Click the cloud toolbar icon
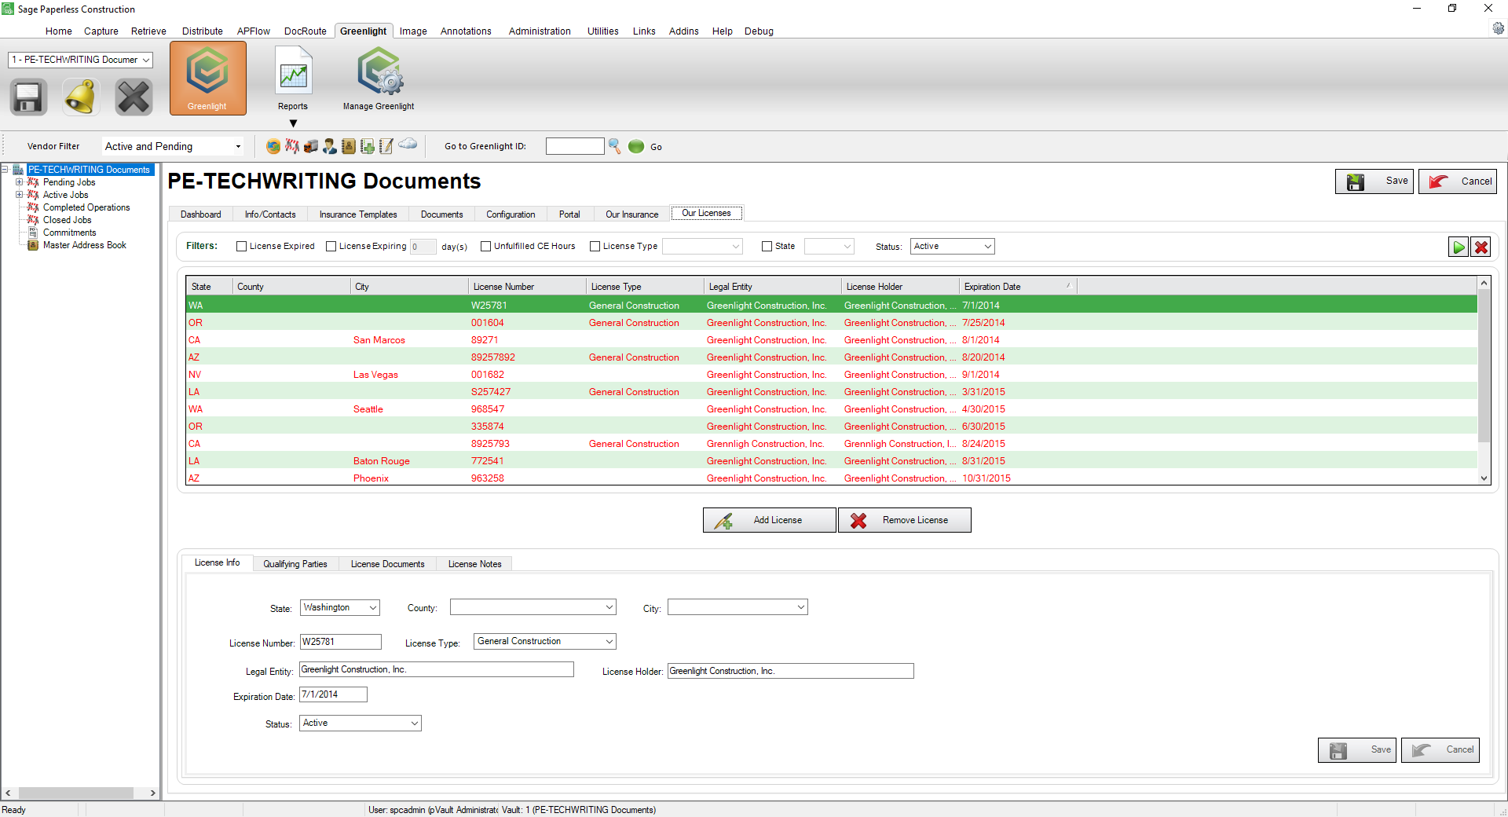The image size is (1508, 817). 408,144
